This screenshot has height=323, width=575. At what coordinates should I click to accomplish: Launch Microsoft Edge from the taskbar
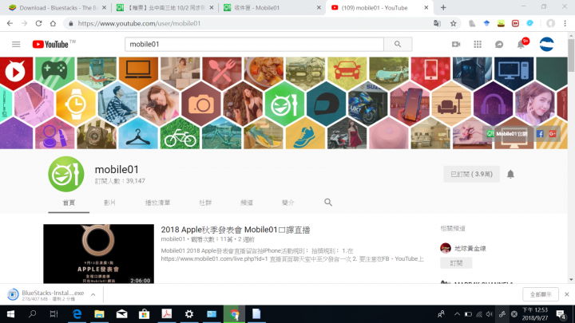(x=77, y=314)
